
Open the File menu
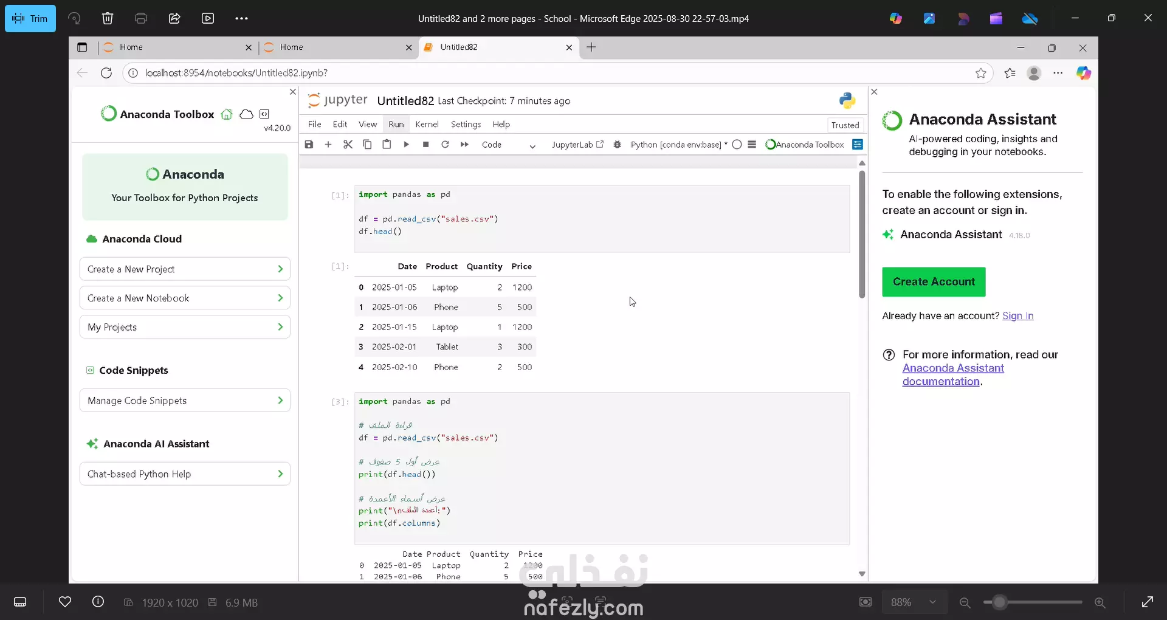pos(314,124)
